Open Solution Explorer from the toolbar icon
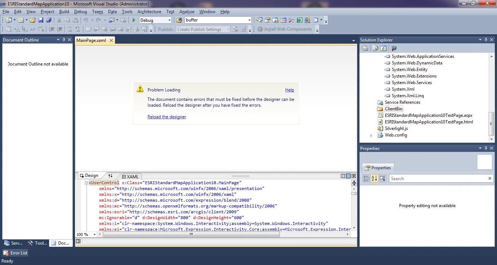This screenshot has width=497, height=265. [259, 20]
